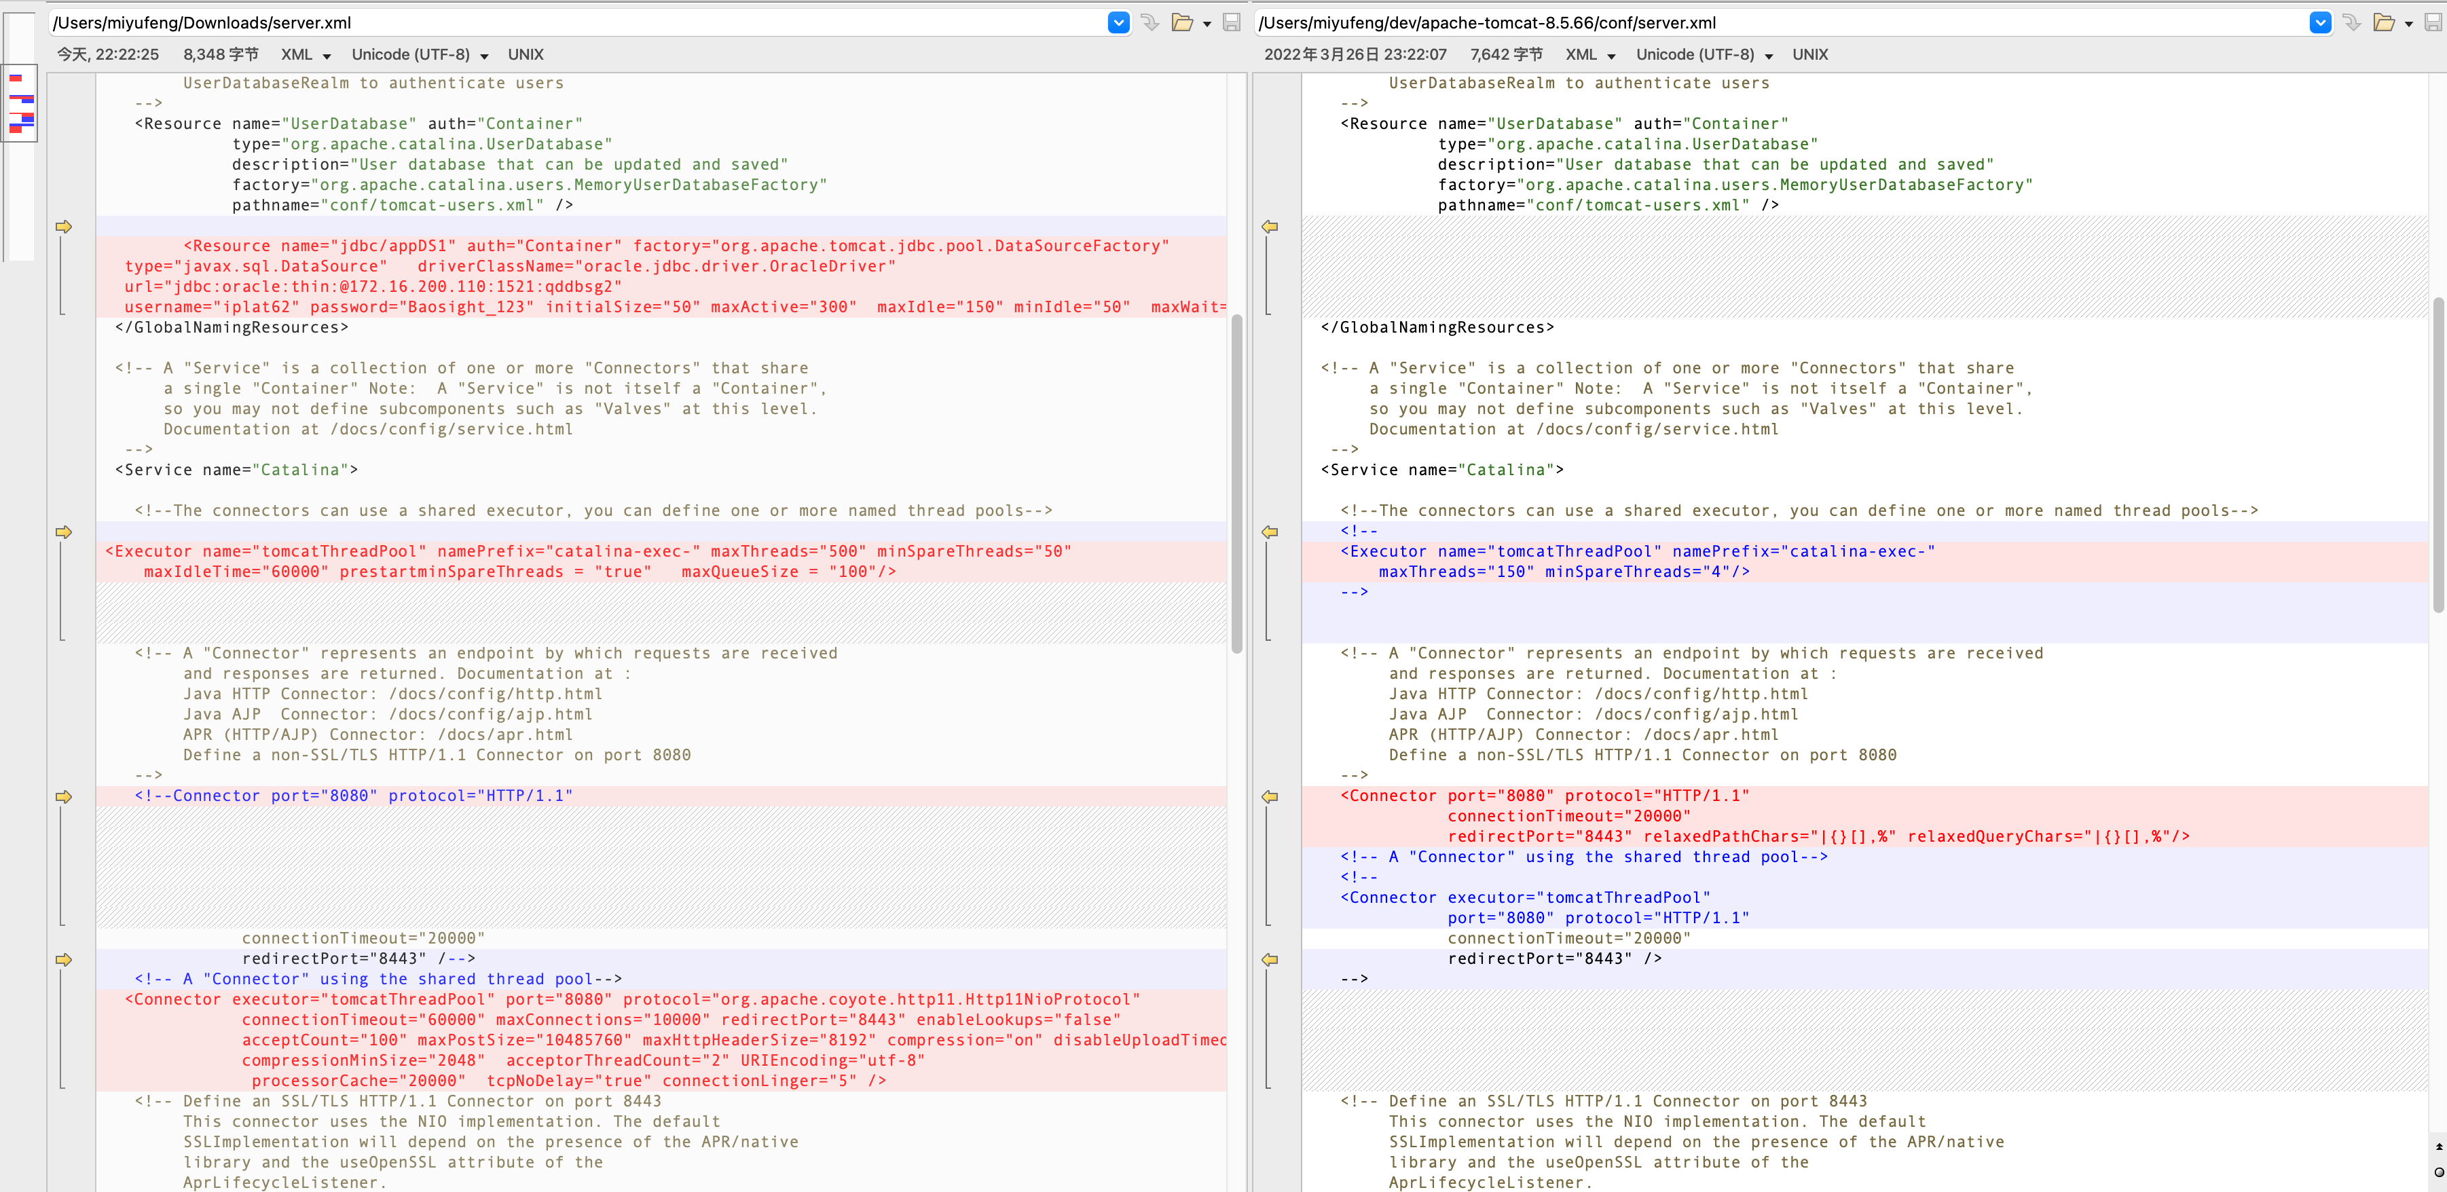Click the difference overview thumbnail map
The height and width of the screenshot is (1192, 2447).
[20, 104]
